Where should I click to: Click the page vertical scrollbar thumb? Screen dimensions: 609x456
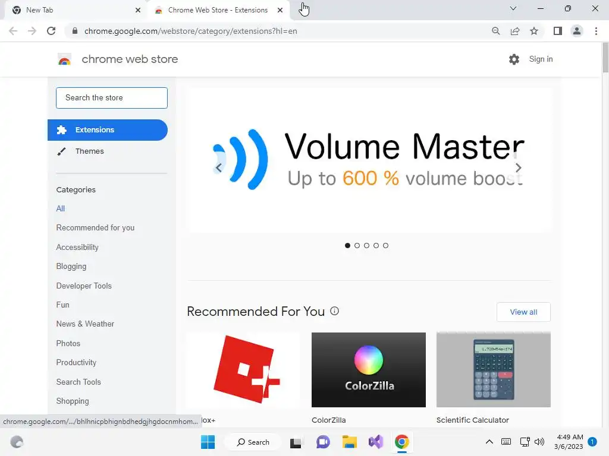(605, 58)
